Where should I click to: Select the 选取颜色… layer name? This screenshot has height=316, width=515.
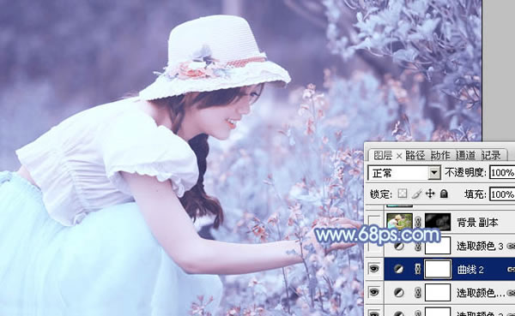coord(481,293)
